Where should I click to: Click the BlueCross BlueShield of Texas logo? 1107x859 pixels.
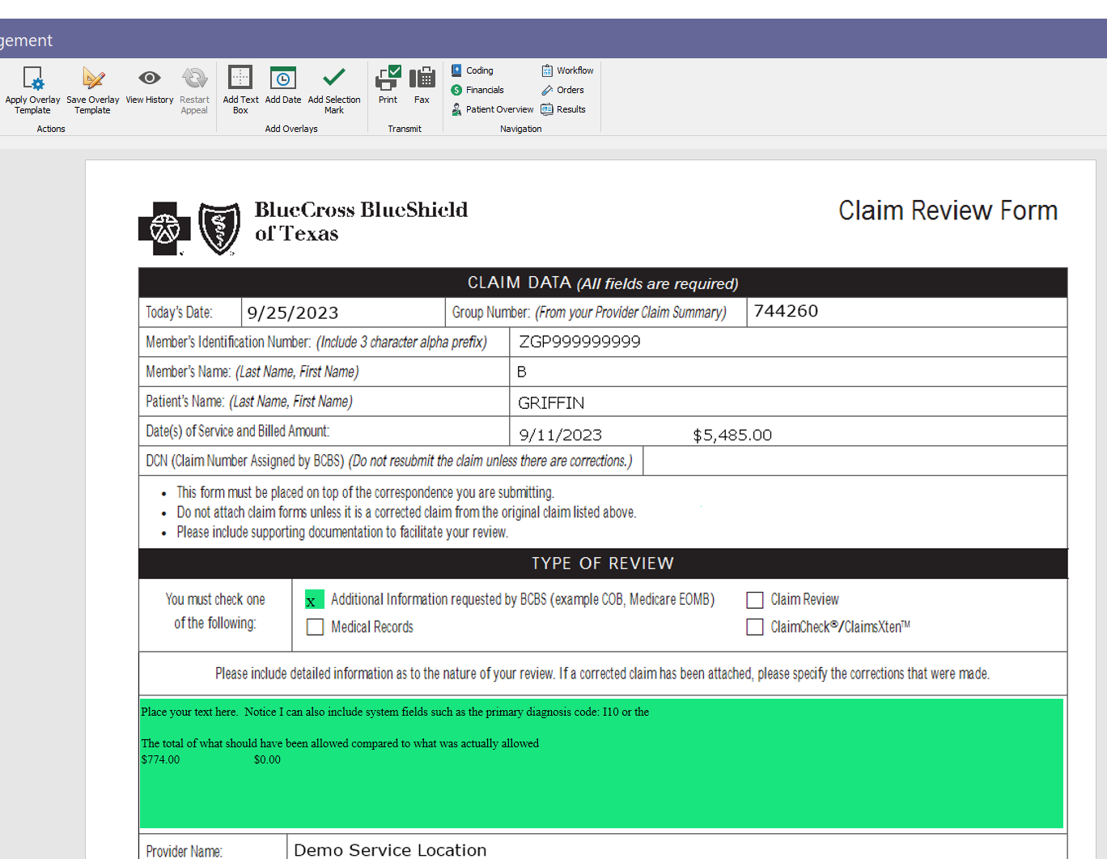click(303, 227)
